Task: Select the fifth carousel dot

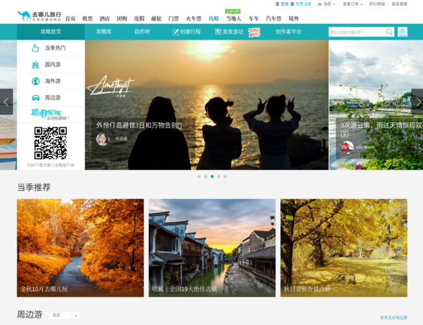Action: click(x=225, y=177)
